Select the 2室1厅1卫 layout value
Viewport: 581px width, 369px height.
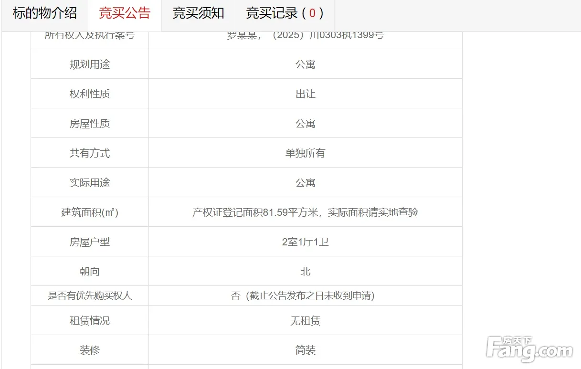click(x=305, y=242)
